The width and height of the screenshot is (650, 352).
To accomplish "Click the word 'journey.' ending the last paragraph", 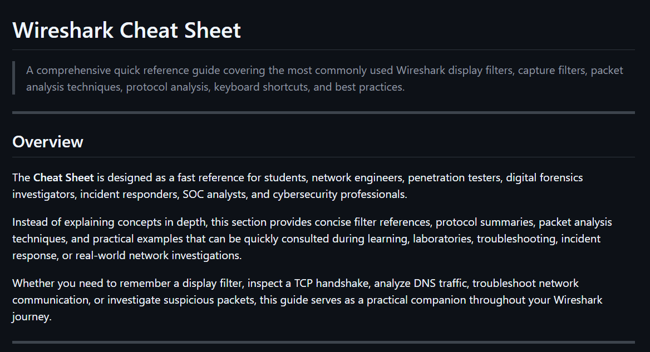I will click(32, 317).
